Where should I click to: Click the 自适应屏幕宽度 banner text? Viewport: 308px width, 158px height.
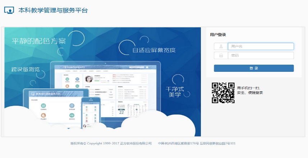coord(154,50)
